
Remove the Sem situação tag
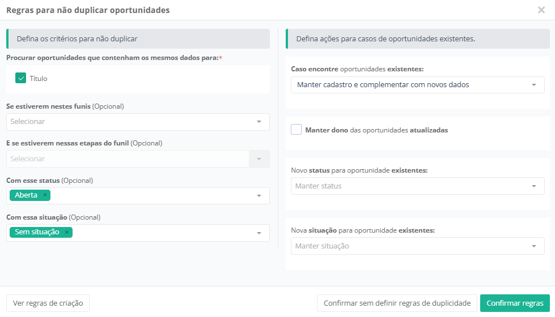click(x=67, y=232)
